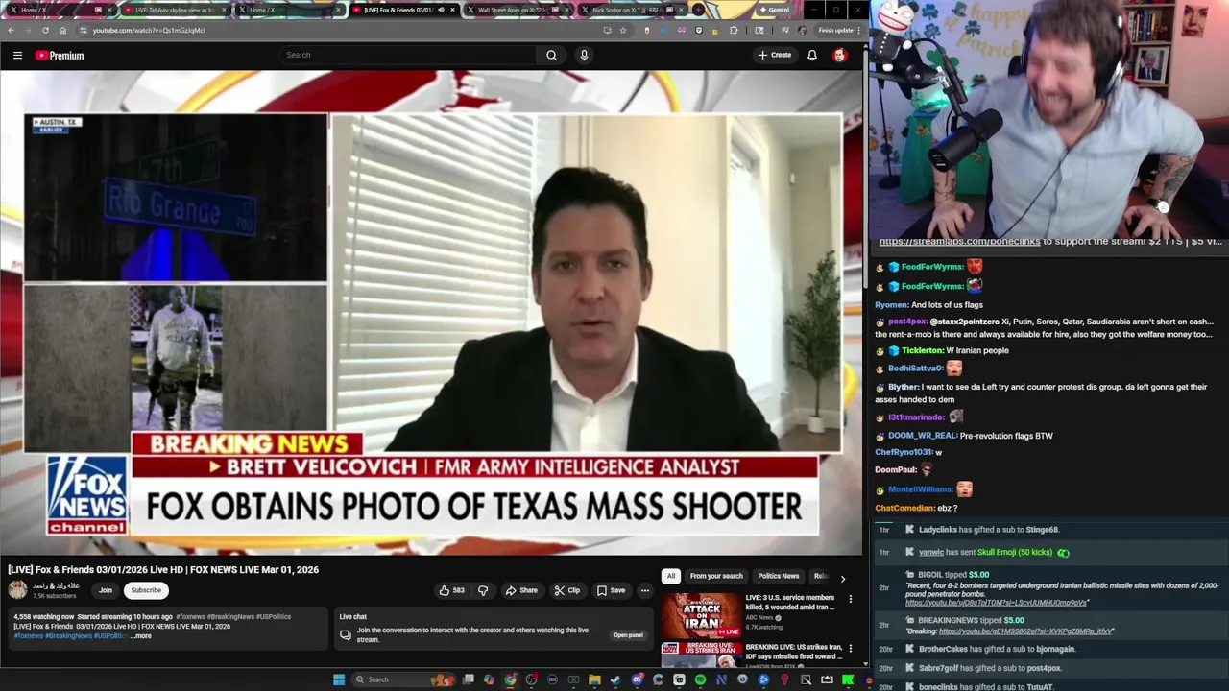
Task: Click the browser address bar URL
Action: pos(149,30)
